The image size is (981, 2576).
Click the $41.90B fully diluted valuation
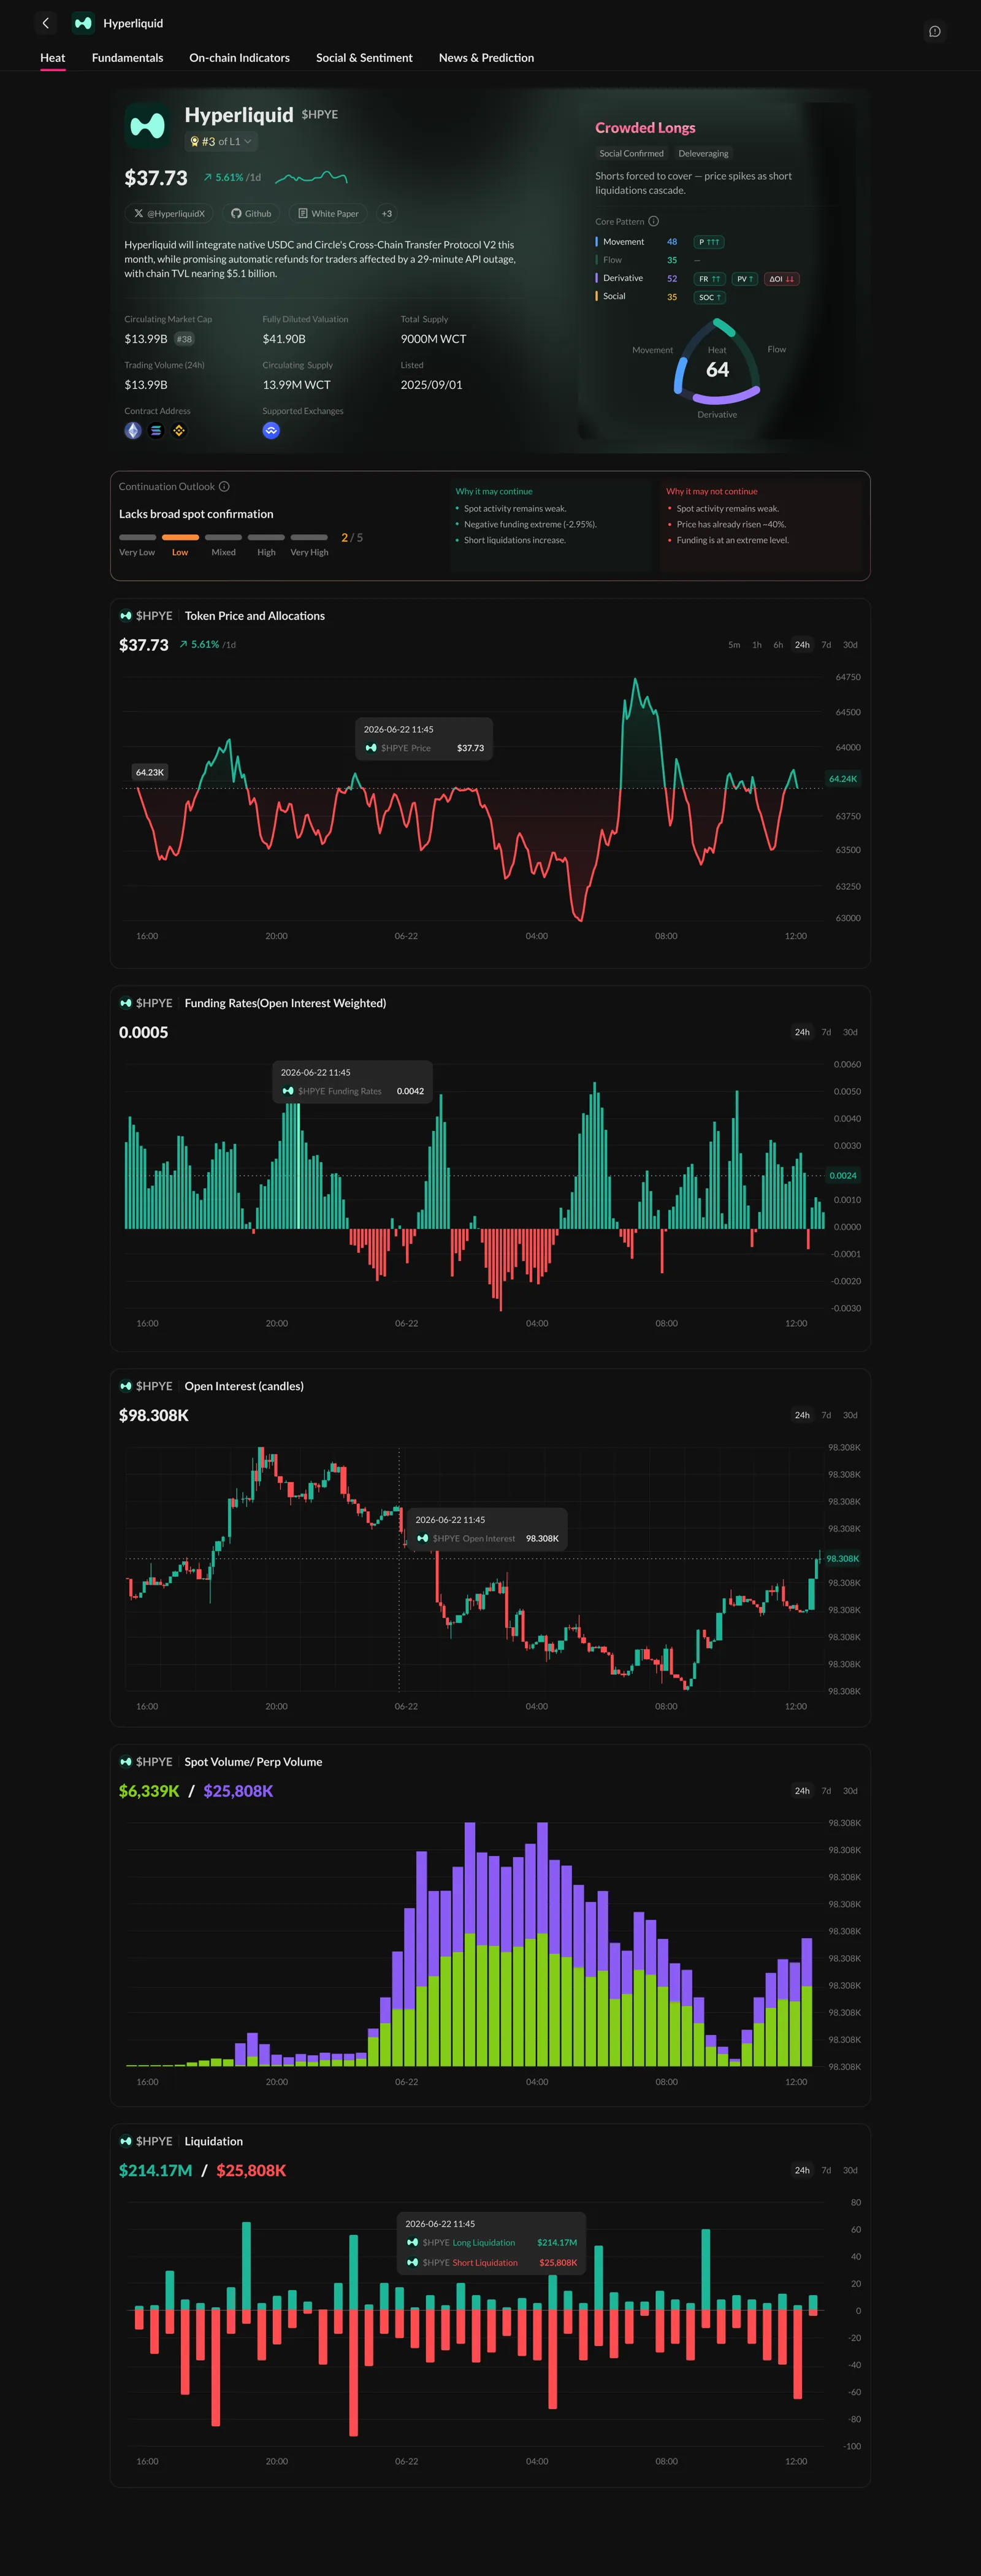point(284,339)
